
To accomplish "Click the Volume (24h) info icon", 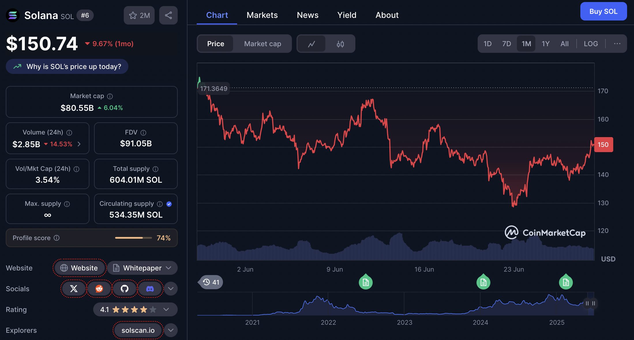I will coord(69,133).
